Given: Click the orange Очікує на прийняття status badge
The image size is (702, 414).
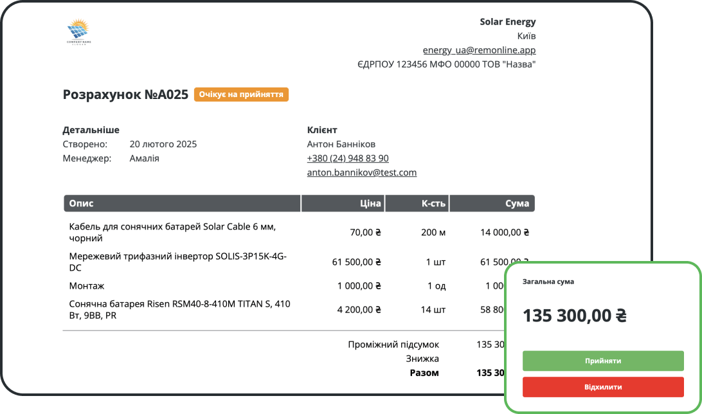Looking at the screenshot, I should pyautogui.click(x=241, y=94).
